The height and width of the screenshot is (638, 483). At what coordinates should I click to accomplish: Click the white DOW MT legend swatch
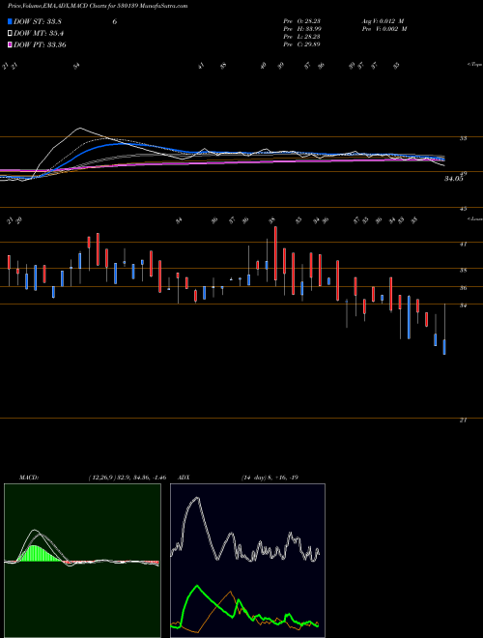click(10, 33)
